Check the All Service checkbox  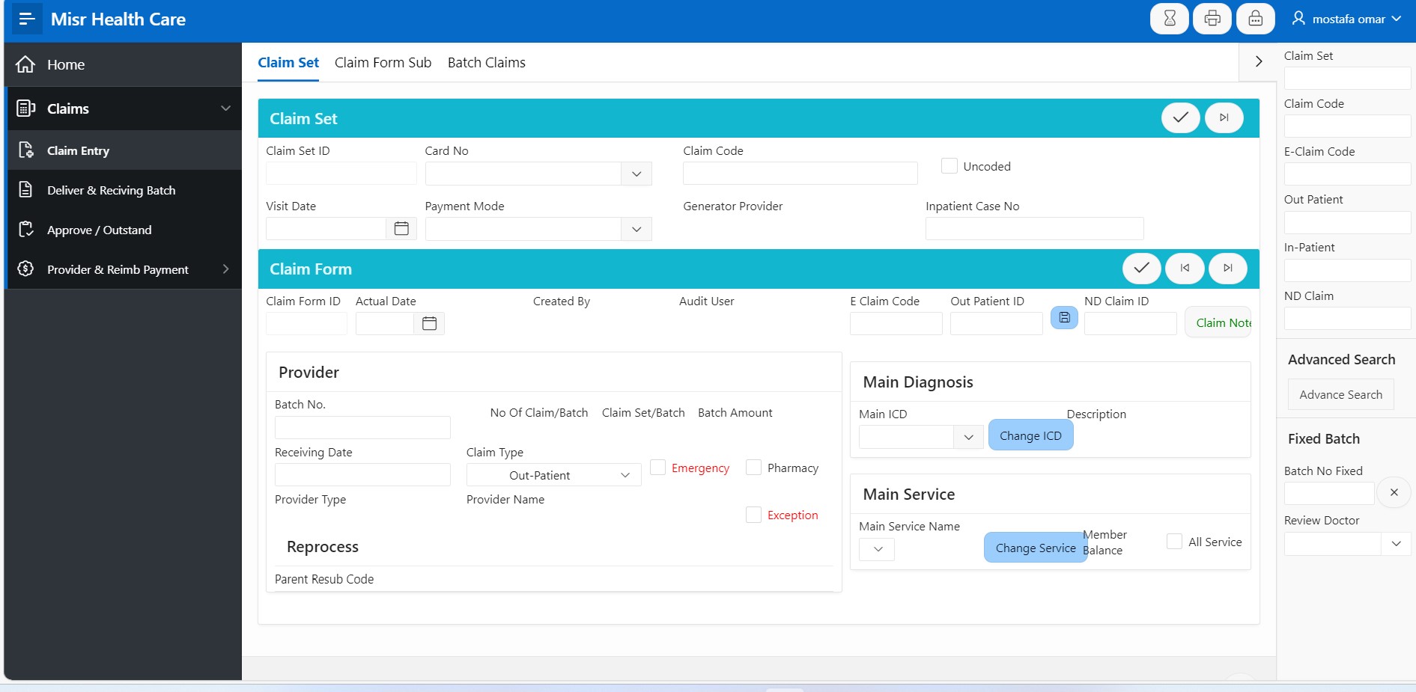pos(1174,542)
